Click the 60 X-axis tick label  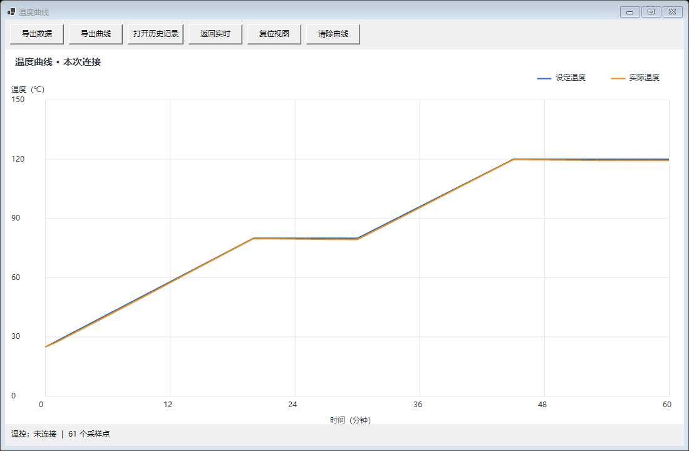tap(667, 405)
